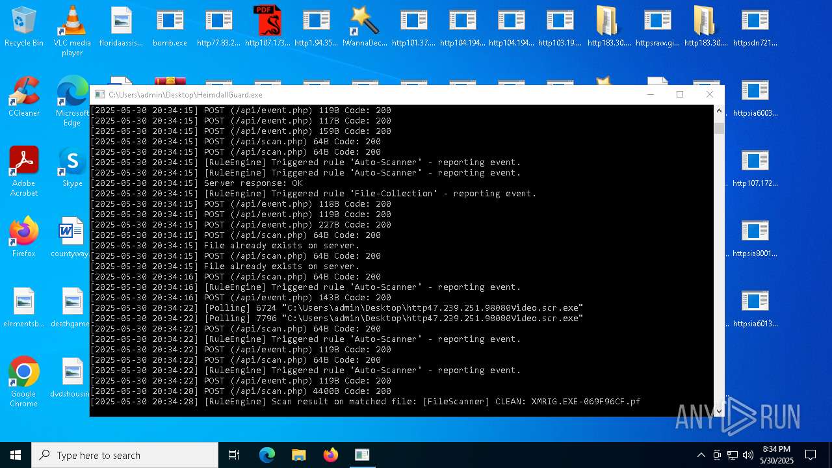Click the Polling 6724 log line
The width and height of the screenshot is (832, 468).
coord(337,308)
